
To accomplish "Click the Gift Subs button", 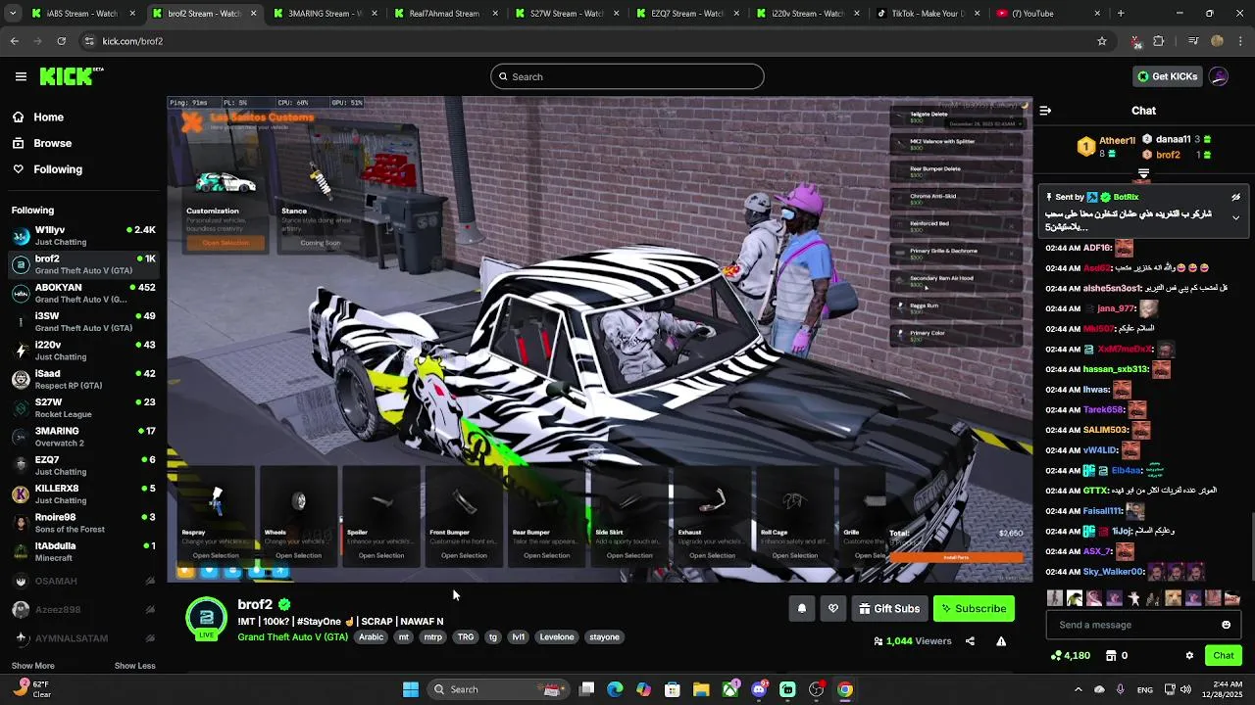I will [889, 609].
